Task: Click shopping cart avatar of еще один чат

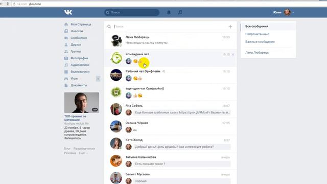Action: (116, 92)
